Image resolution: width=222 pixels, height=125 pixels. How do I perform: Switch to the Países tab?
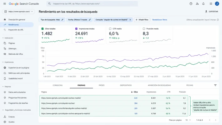(102, 85)
